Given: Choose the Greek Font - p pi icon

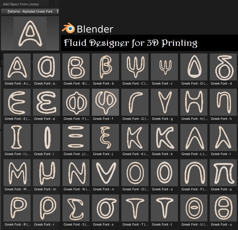Looking at the screenshot, I should [x=223, y=173].
